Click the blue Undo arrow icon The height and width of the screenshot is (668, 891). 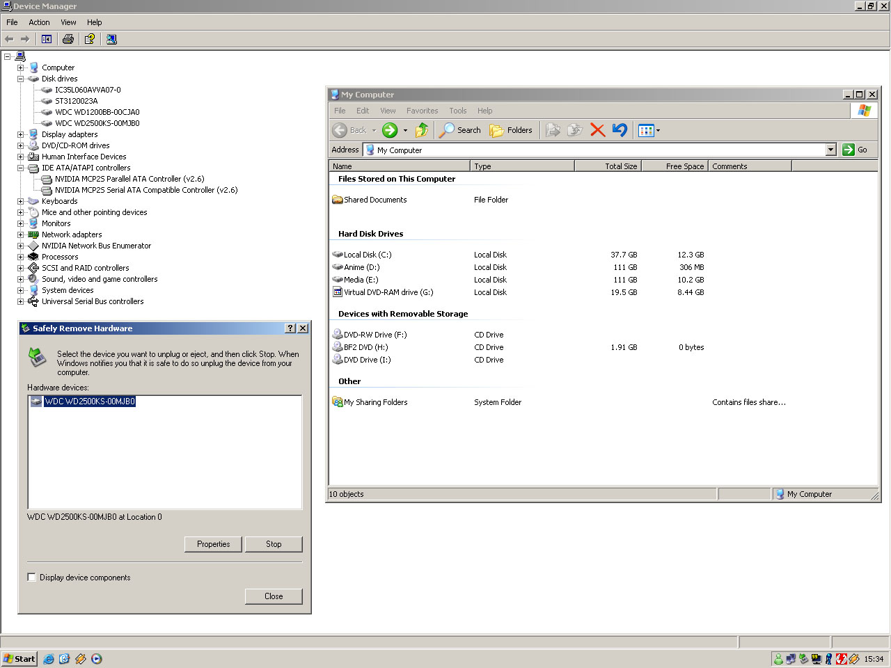coord(620,130)
